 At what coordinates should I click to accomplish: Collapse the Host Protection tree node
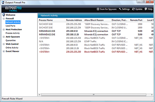[4, 30]
